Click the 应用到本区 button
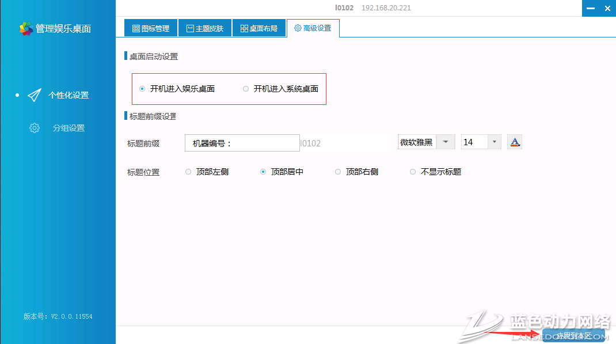The height and width of the screenshot is (344, 616). tap(573, 335)
